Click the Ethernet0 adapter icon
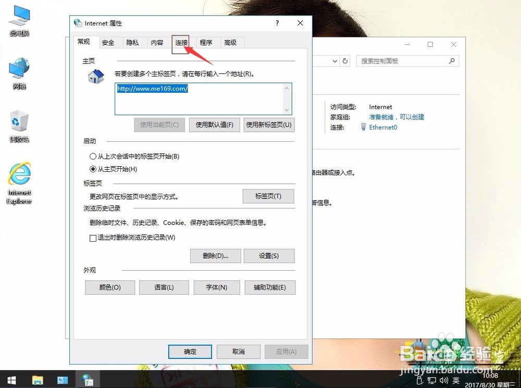521x388 pixels. pyautogui.click(x=364, y=127)
